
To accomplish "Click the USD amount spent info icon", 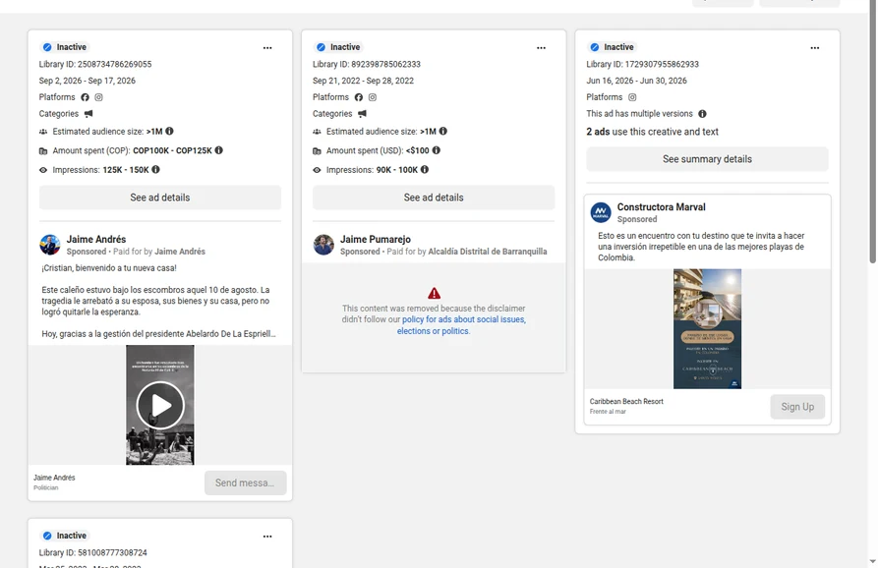I will pos(437,150).
